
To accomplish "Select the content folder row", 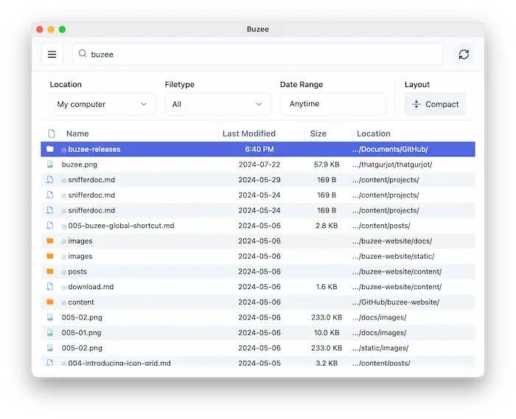I will (x=81, y=302).
